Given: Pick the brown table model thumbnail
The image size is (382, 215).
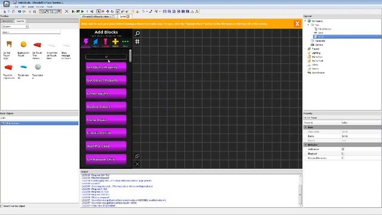Looking at the screenshot, I should (9, 44).
